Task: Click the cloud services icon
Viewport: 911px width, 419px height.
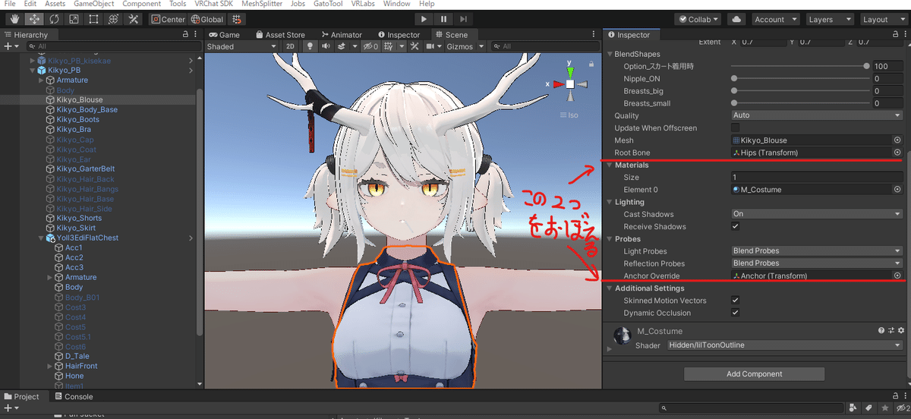Action: point(736,19)
